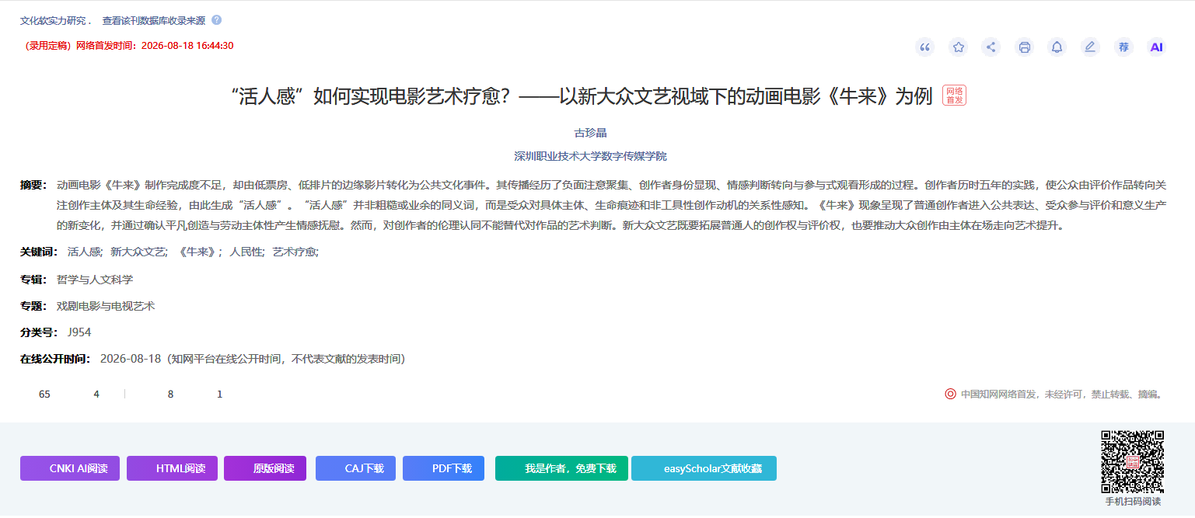This screenshot has width=1195, height=518.
Task: Click keyword 《牛来》
Action: click(197, 252)
